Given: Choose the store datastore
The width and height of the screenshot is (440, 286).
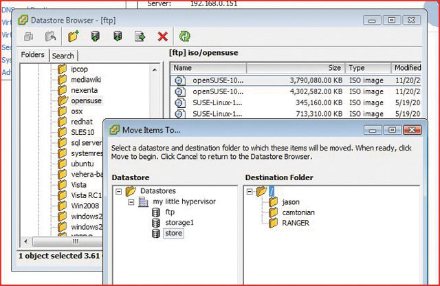Looking at the screenshot, I should (173, 233).
